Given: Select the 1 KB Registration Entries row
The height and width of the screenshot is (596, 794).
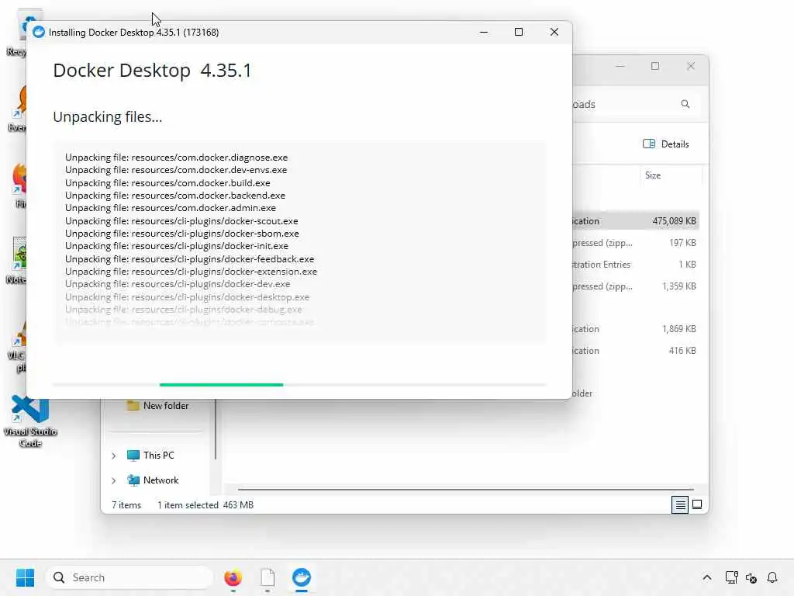Looking at the screenshot, I should (637, 265).
